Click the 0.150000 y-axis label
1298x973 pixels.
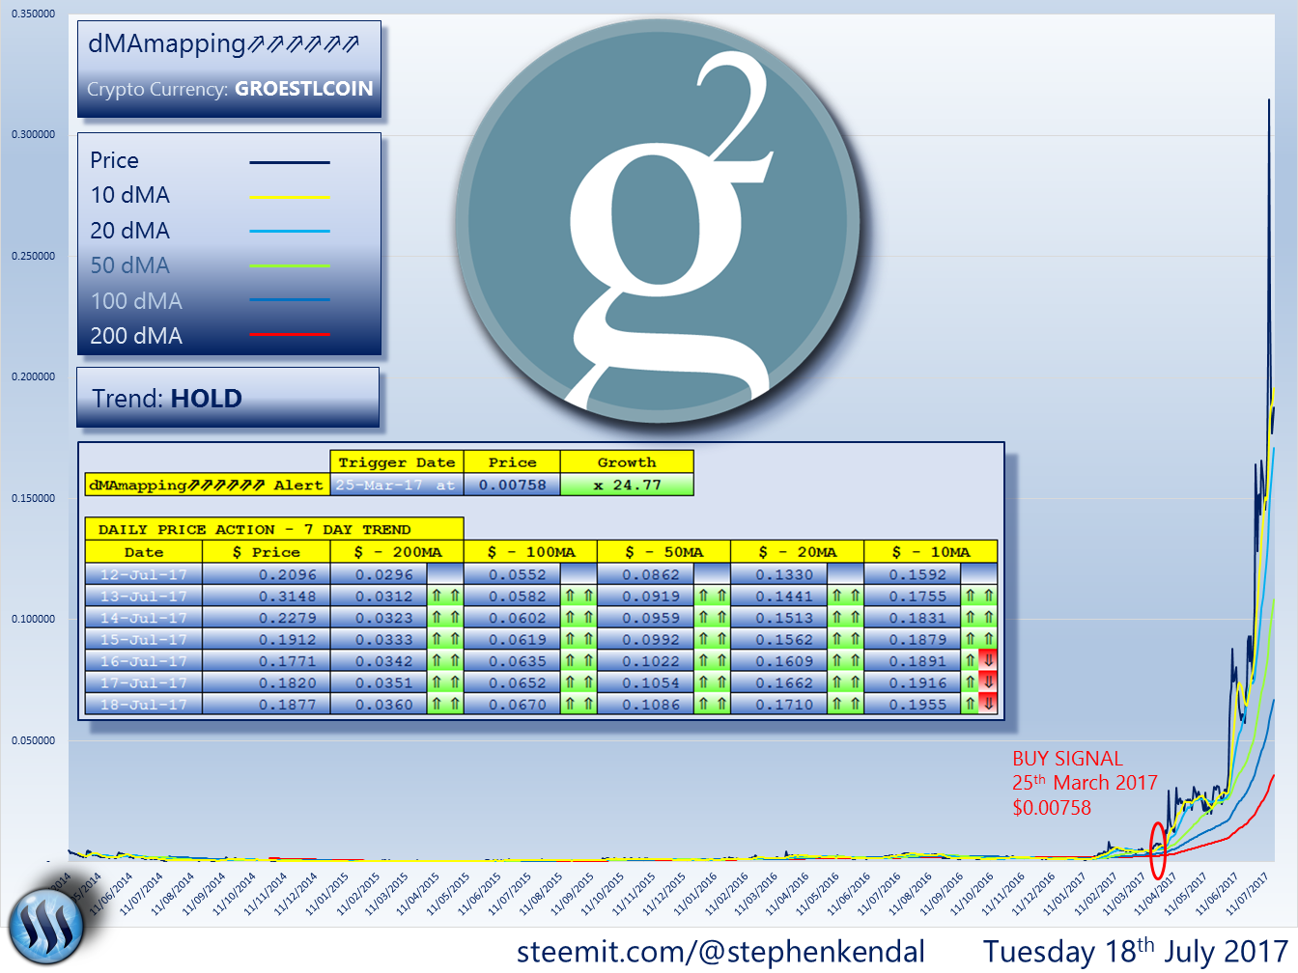coord(33,498)
